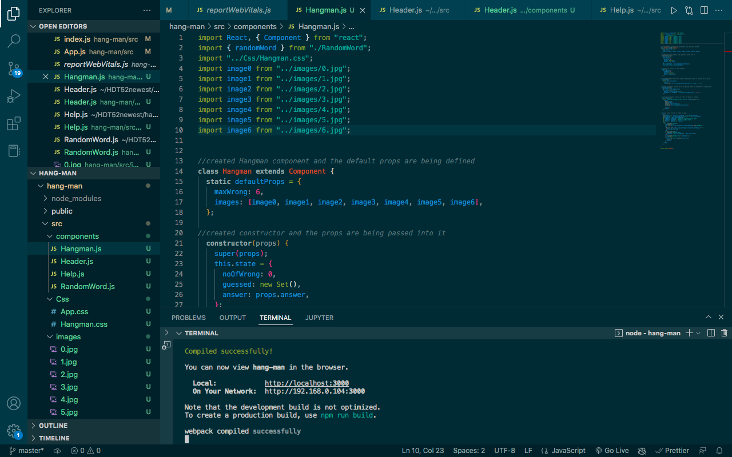
Task: Run the current file with the play button
Action: [x=674, y=10]
